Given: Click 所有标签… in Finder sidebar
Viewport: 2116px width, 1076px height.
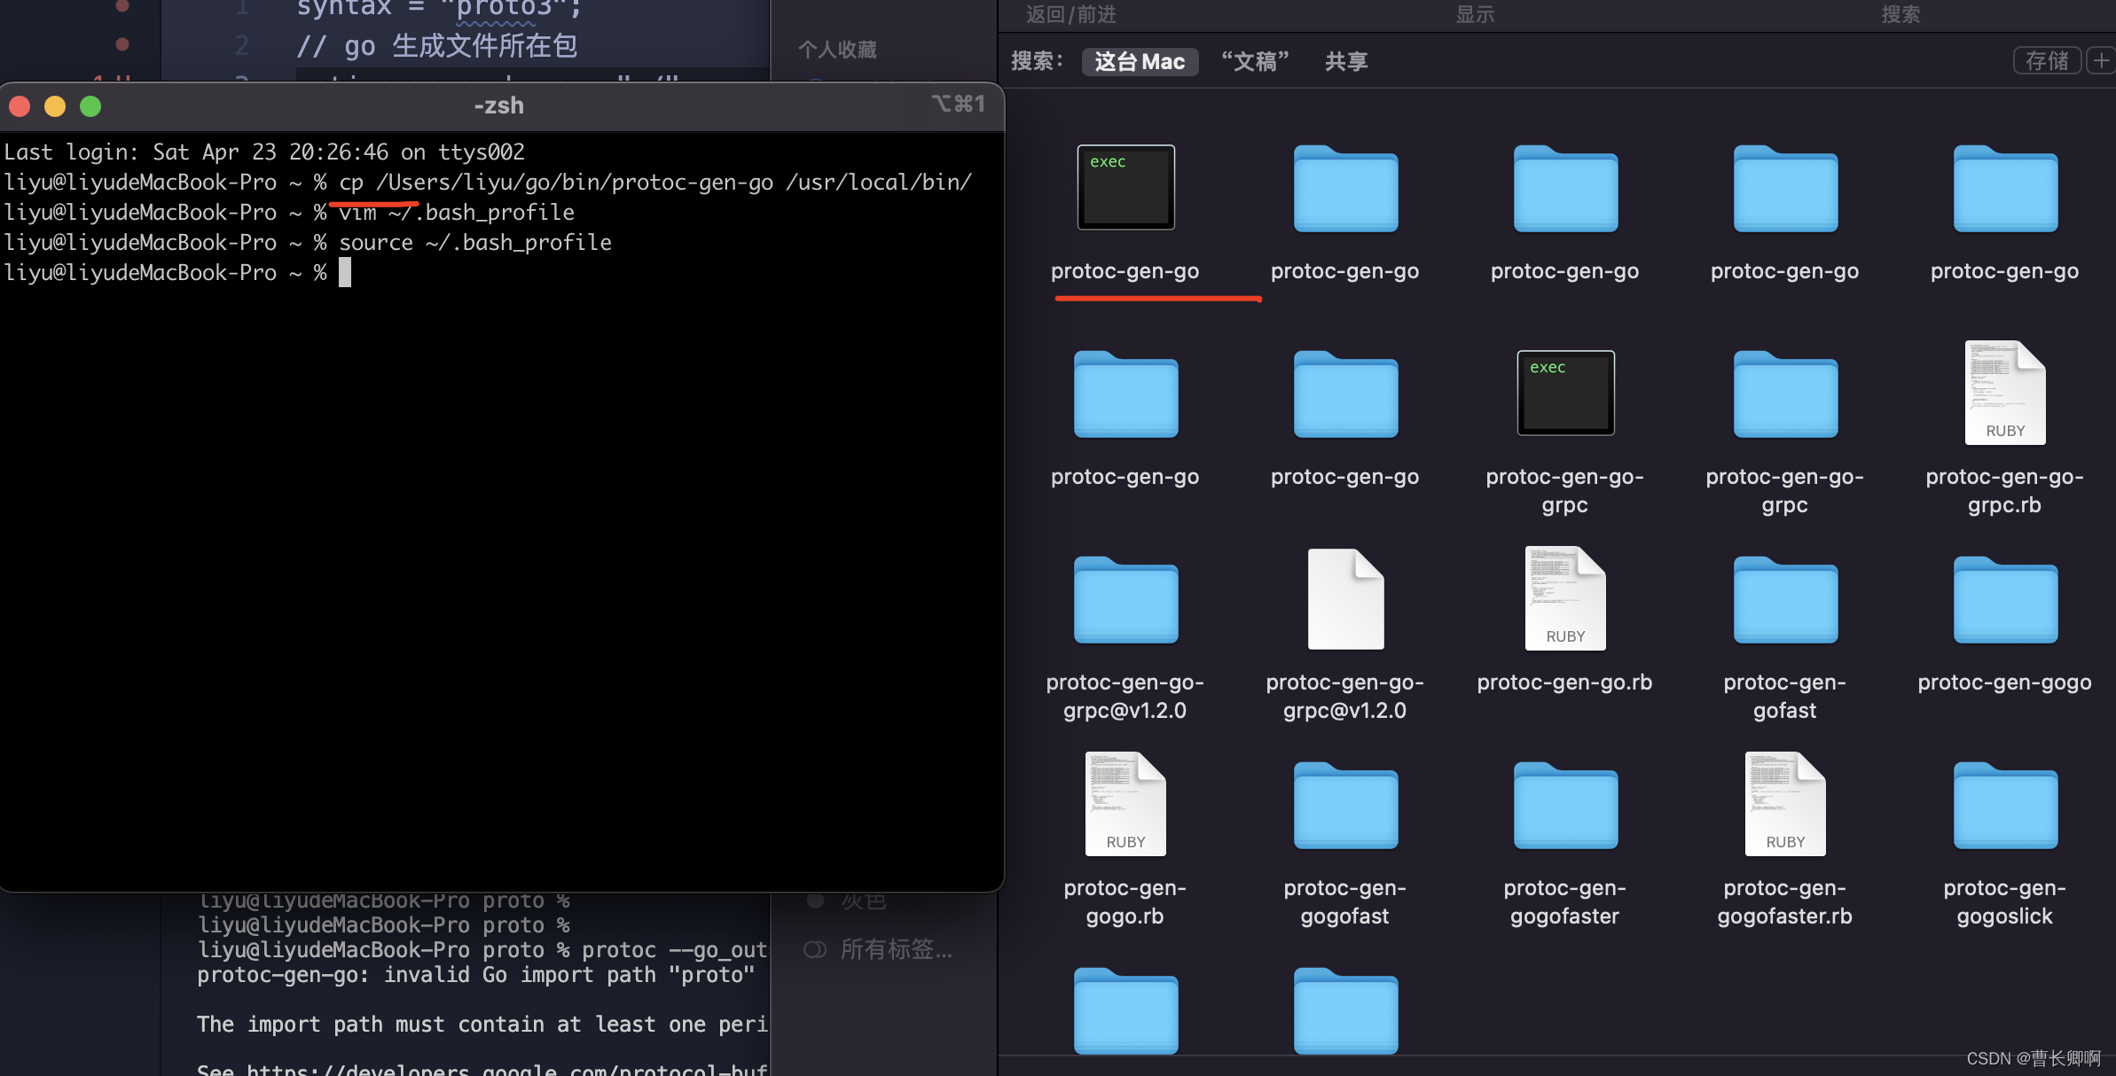Looking at the screenshot, I should pyautogui.click(x=896, y=949).
